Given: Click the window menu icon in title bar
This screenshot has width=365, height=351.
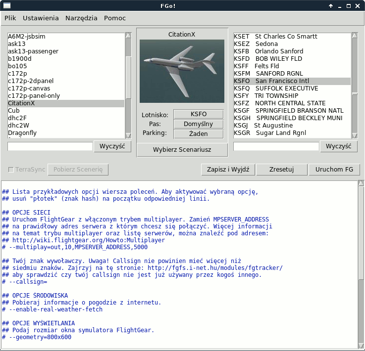Looking at the screenshot, I should [7, 5].
